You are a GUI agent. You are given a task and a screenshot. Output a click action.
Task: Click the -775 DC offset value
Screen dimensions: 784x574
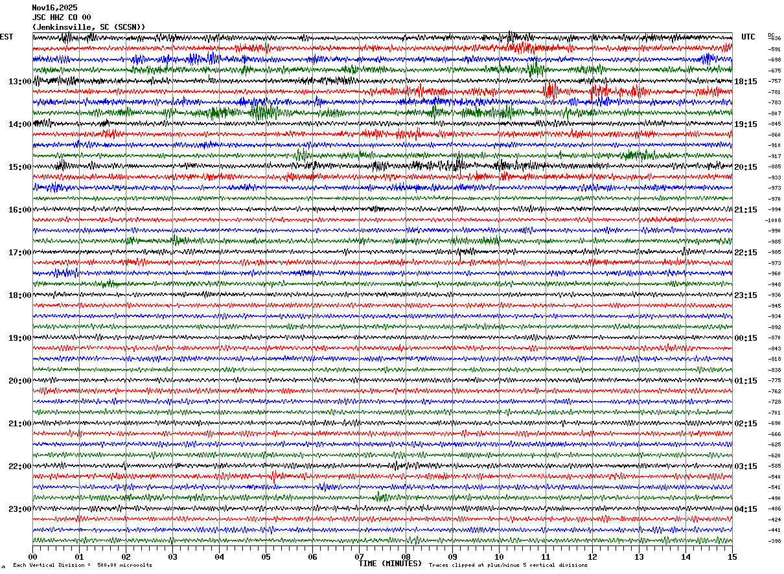pos(774,381)
